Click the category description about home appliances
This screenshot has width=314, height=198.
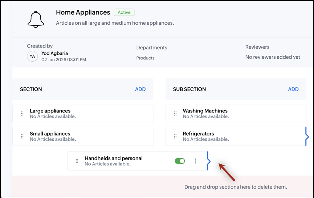[115, 23]
